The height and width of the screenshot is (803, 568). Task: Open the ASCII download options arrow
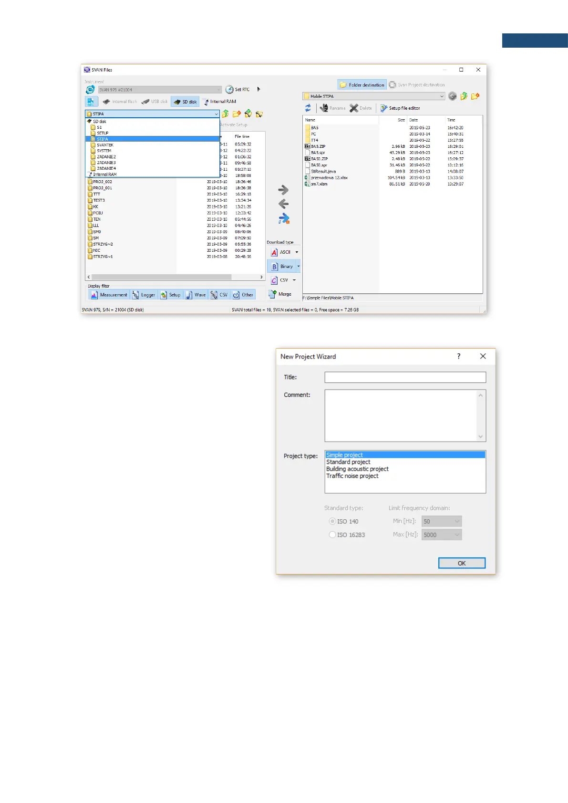[x=297, y=252]
